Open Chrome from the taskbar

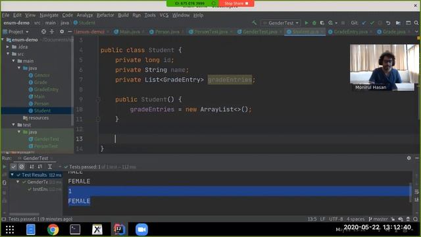[53, 230]
